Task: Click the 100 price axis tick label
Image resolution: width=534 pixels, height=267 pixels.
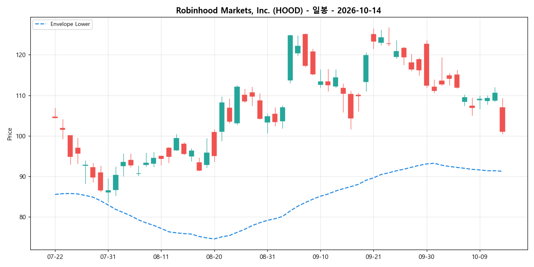Action: click(22, 136)
